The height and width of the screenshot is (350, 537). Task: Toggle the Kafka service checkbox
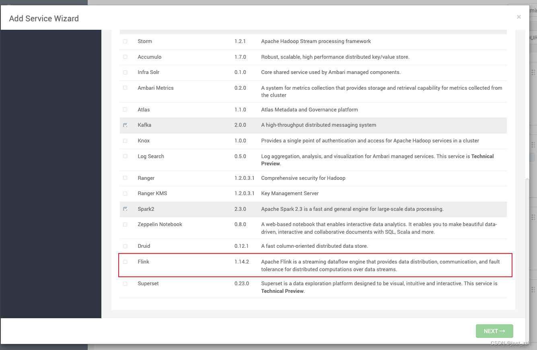click(125, 125)
